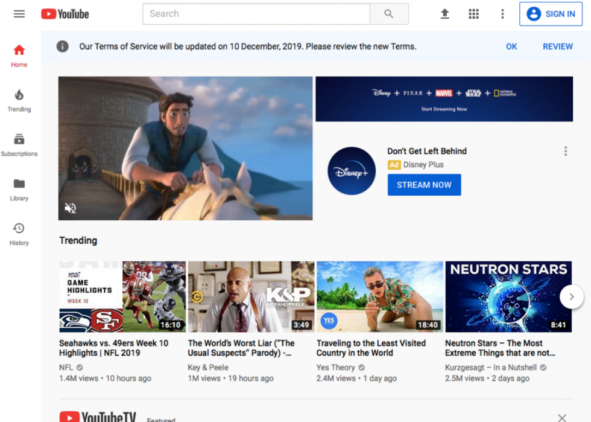The image size is (591, 422).
Task: Open the Key & Peele channel link
Action: pyautogui.click(x=208, y=367)
